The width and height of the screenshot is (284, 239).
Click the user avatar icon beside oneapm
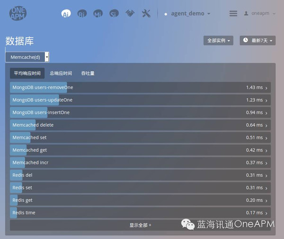(x=246, y=13)
